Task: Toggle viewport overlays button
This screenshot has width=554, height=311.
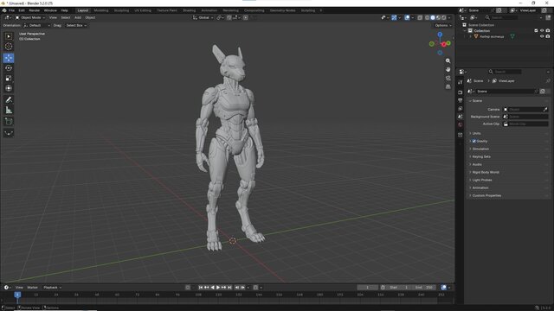Action: (x=407, y=17)
